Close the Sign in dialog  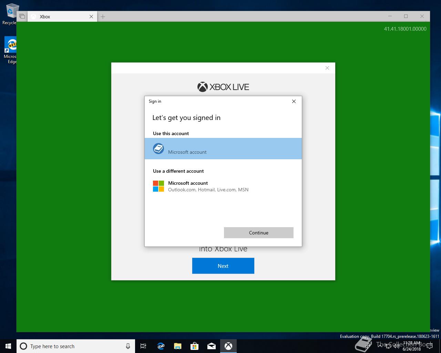294,101
